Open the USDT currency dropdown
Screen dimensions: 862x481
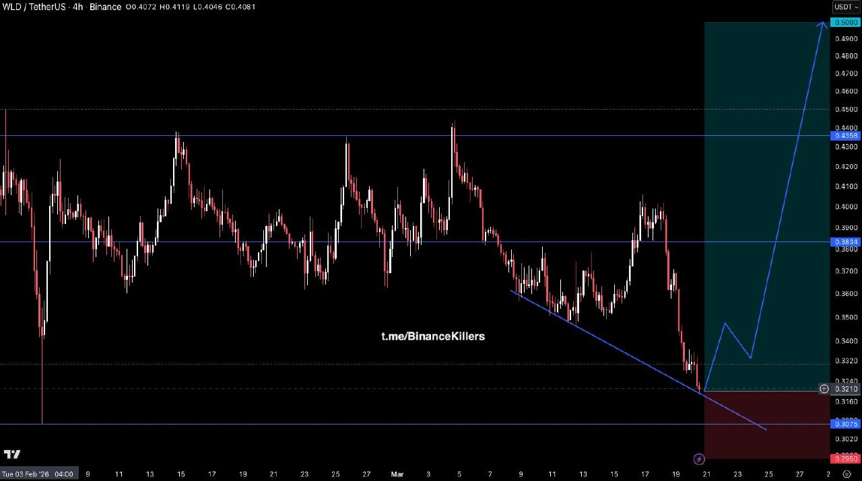846,7
